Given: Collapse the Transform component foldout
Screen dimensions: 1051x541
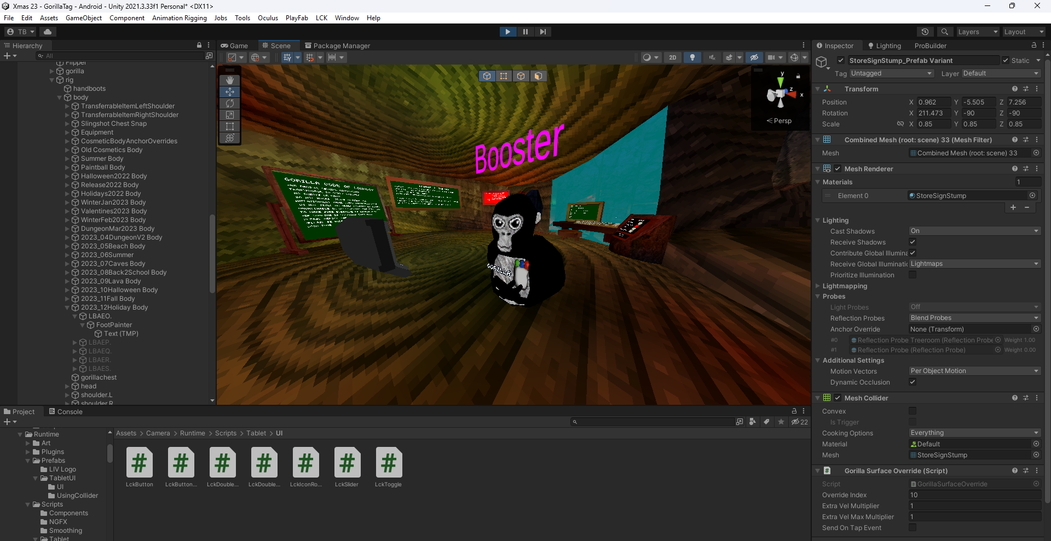Looking at the screenshot, I should 818,89.
